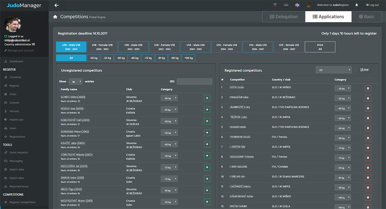The width and height of the screenshot is (386, 209).
Task: Click the back arrow in top bar
Action: coord(57,5)
